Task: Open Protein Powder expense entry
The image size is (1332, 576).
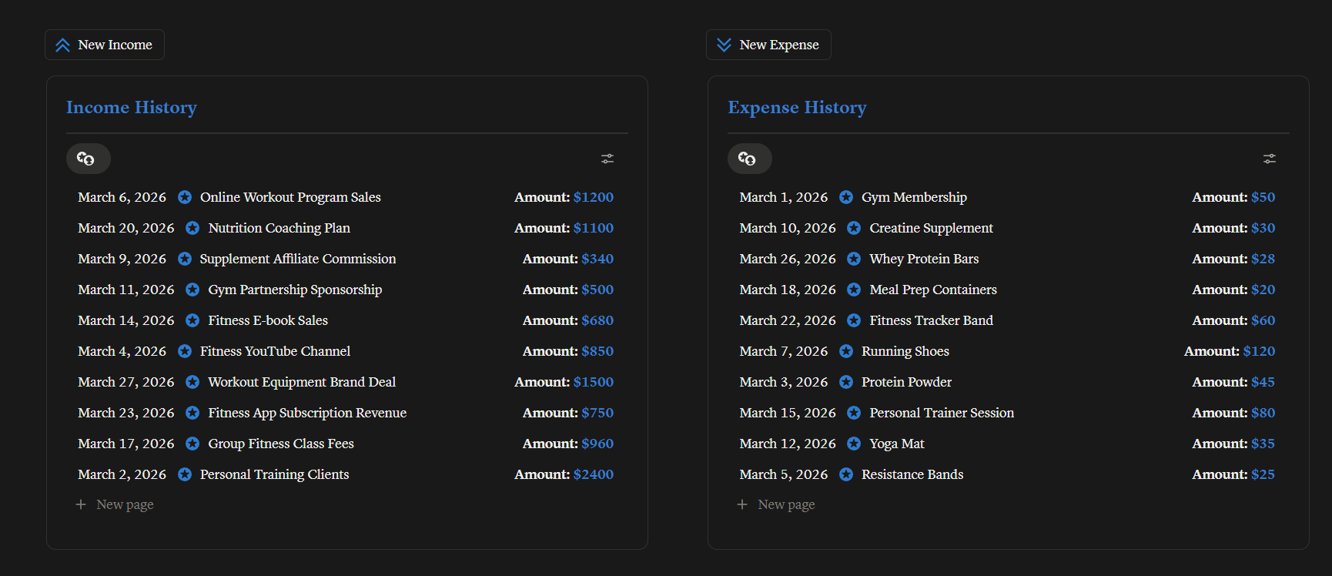Action: (906, 382)
